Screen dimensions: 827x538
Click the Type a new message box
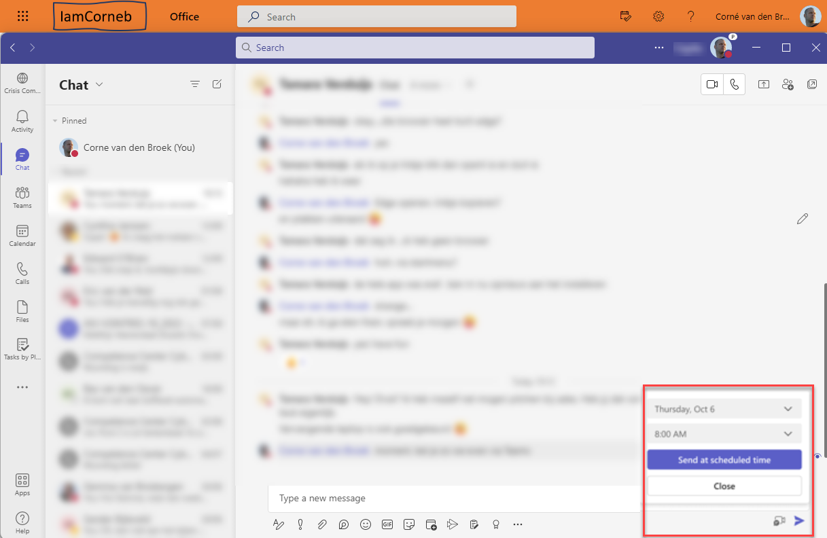tap(454, 499)
